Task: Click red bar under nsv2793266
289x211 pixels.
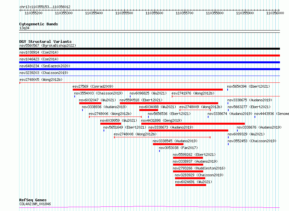Action: click(x=188, y=171)
